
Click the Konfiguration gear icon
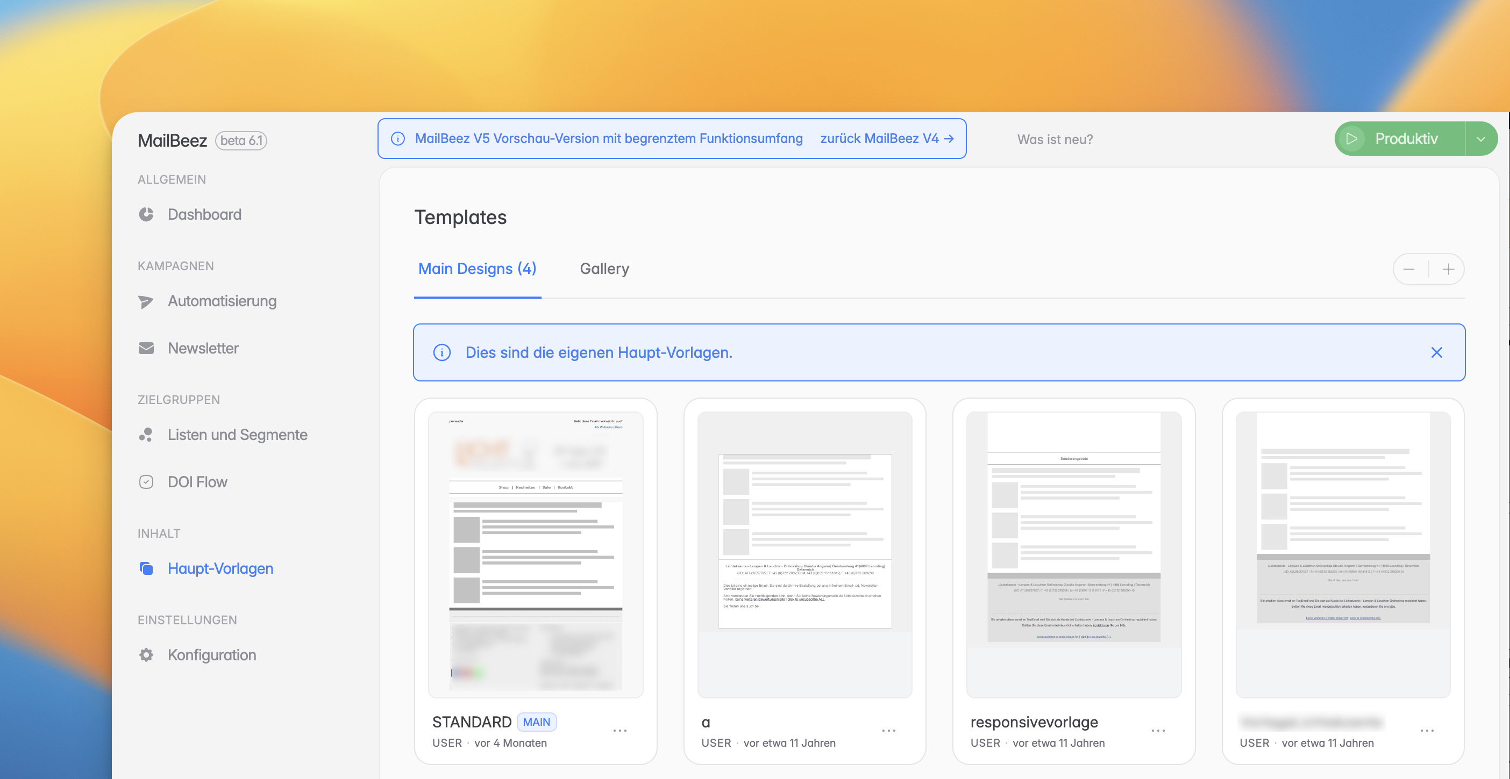pyautogui.click(x=146, y=655)
